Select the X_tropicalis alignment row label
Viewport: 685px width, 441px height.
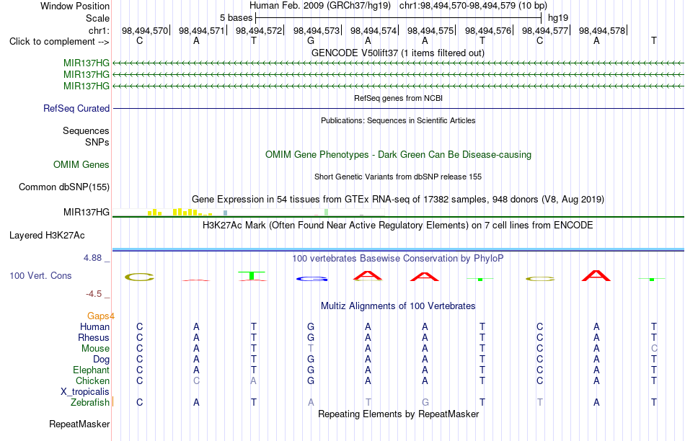(x=85, y=392)
